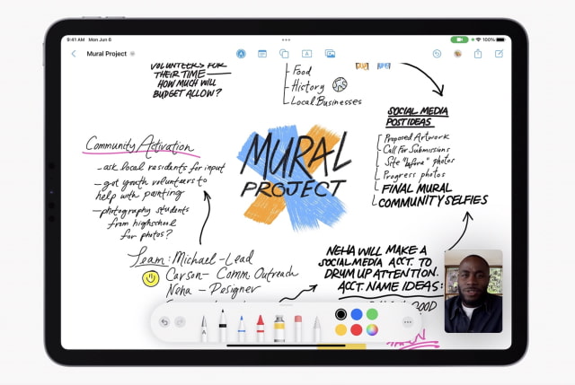The width and height of the screenshot is (575, 385).
Task: Select the black marker tool
Action: click(x=223, y=325)
